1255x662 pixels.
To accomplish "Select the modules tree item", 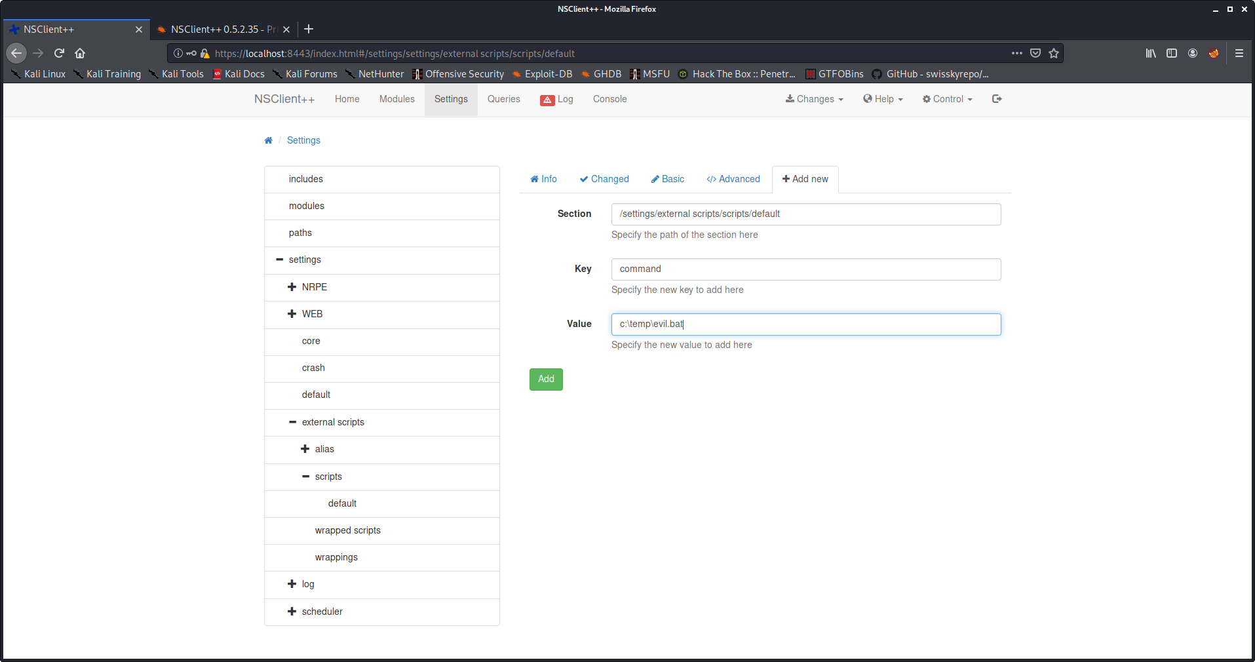I will coord(382,206).
